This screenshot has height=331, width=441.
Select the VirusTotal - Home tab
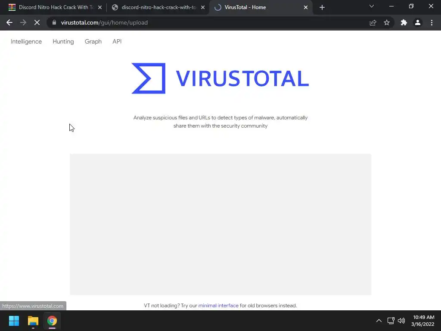tap(261, 7)
